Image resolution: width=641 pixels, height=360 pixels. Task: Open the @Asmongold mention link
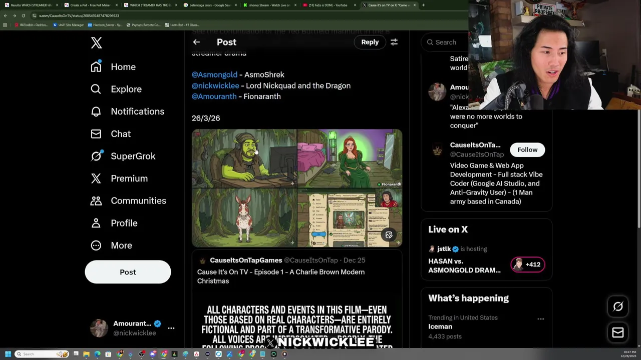tap(214, 74)
